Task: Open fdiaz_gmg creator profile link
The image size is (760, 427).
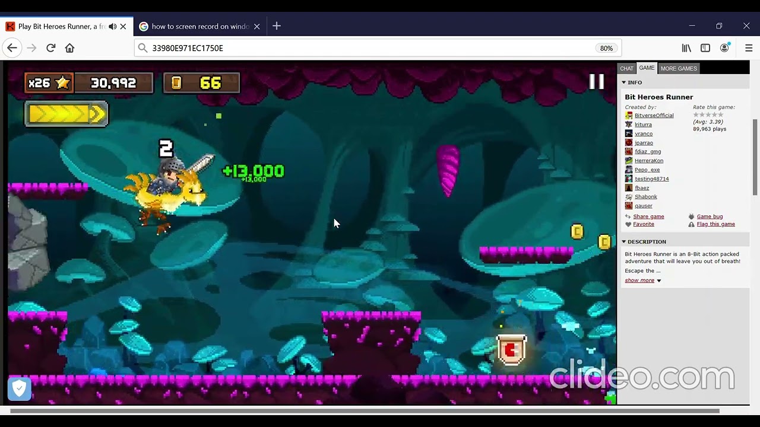Action: click(648, 152)
